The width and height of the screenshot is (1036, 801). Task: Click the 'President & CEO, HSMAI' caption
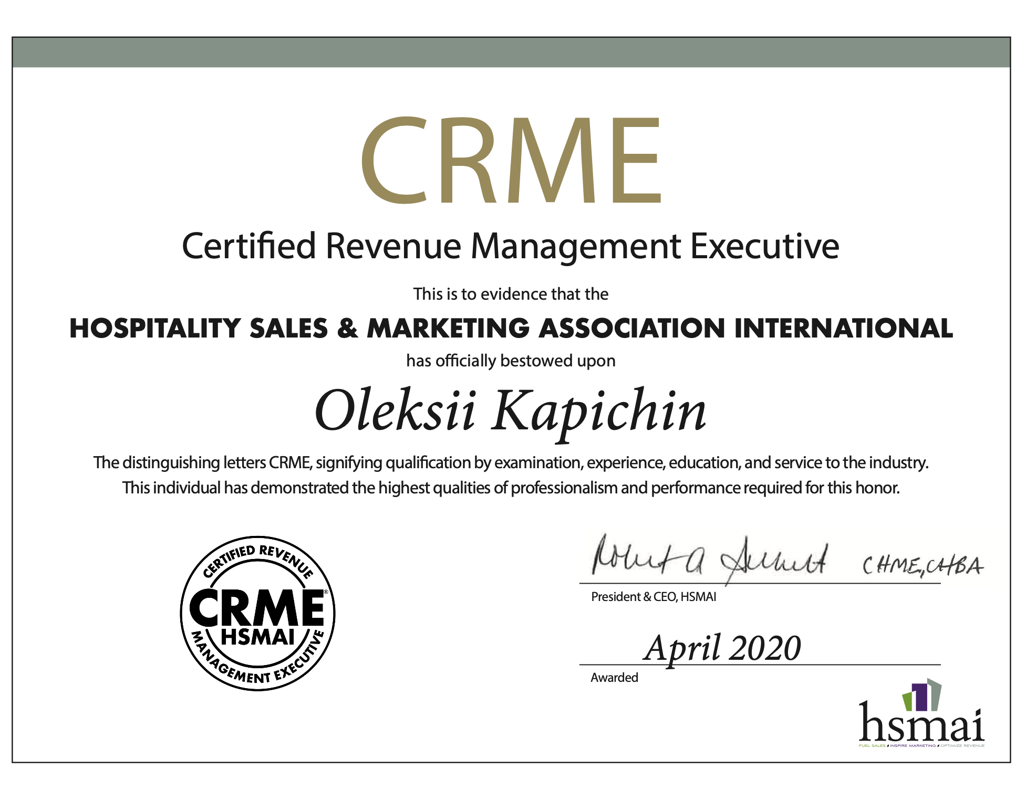[654, 597]
